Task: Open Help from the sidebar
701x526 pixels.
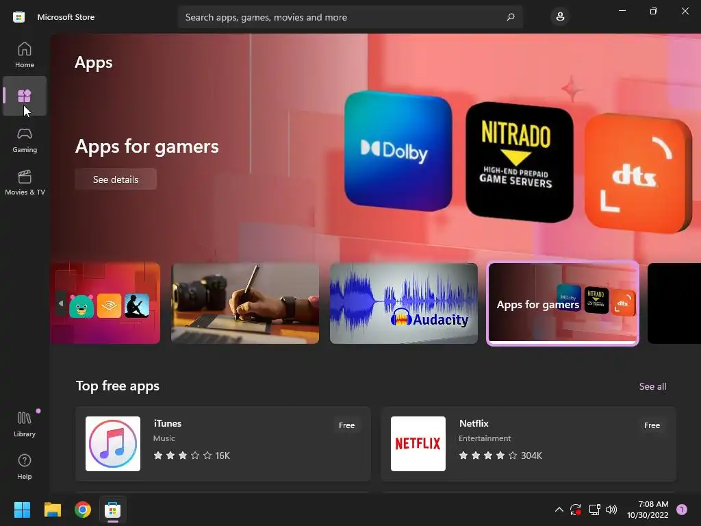Action: 25,467
